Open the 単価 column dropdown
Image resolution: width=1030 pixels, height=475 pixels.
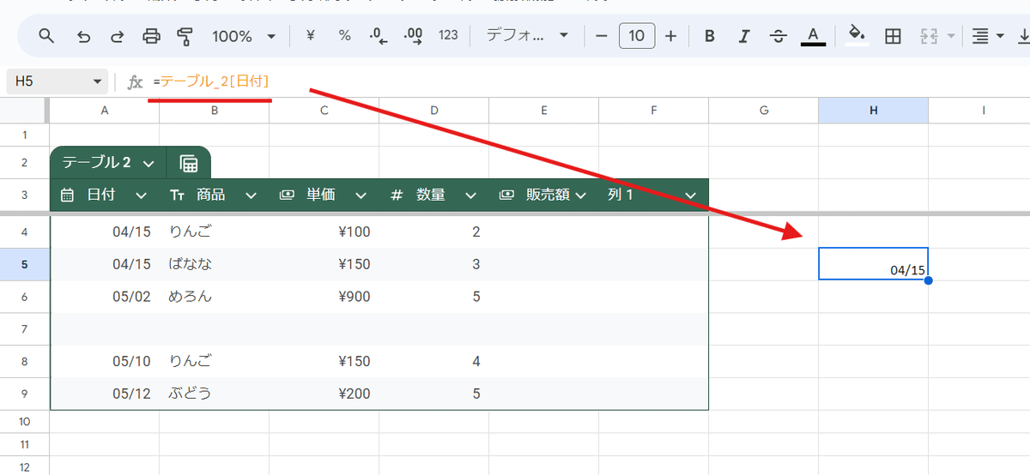click(x=360, y=195)
